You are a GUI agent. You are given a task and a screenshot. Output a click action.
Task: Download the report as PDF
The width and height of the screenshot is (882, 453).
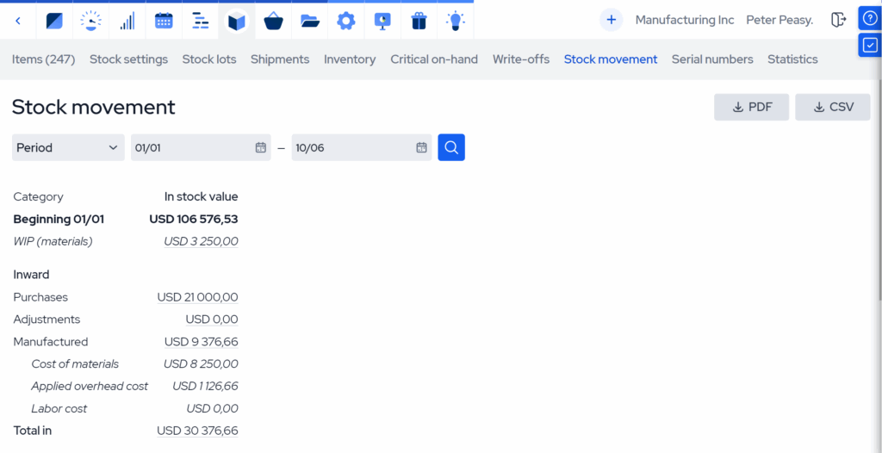(751, 107)
